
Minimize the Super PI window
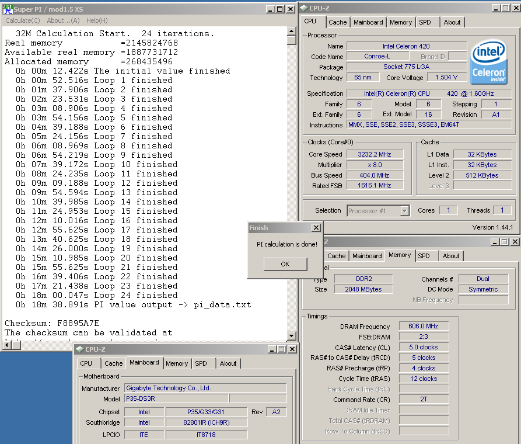(x=271, y=9)
